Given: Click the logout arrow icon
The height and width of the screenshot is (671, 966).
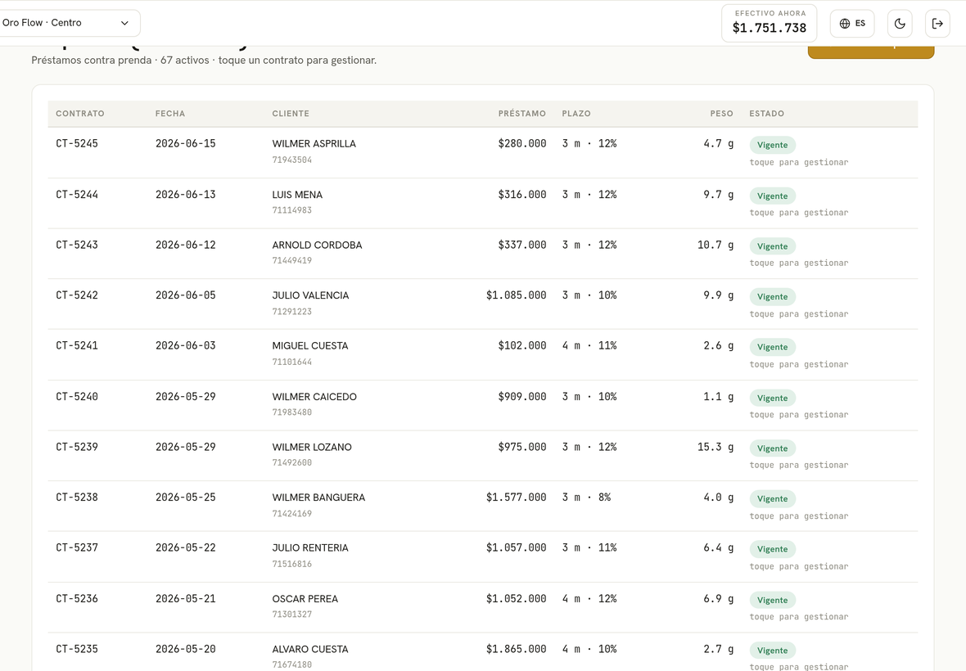Looking at the screenshot, I should [x=937, y=24].
